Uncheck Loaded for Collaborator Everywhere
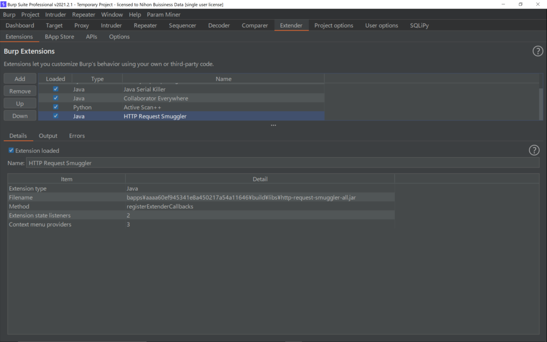The width and height of the screenshot is (547, 342). (x=56, y=98)
